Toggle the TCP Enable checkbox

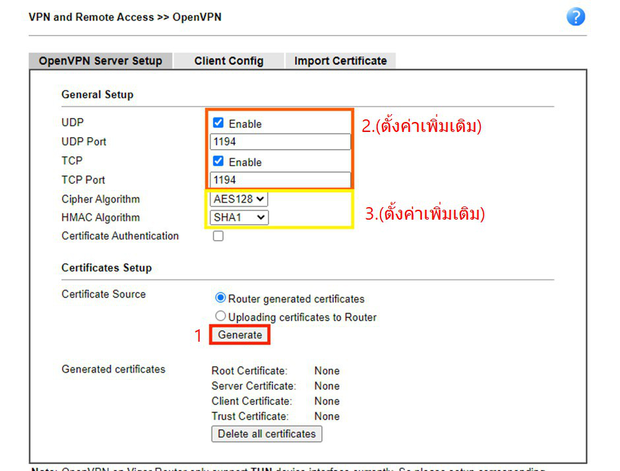(218, 161)
